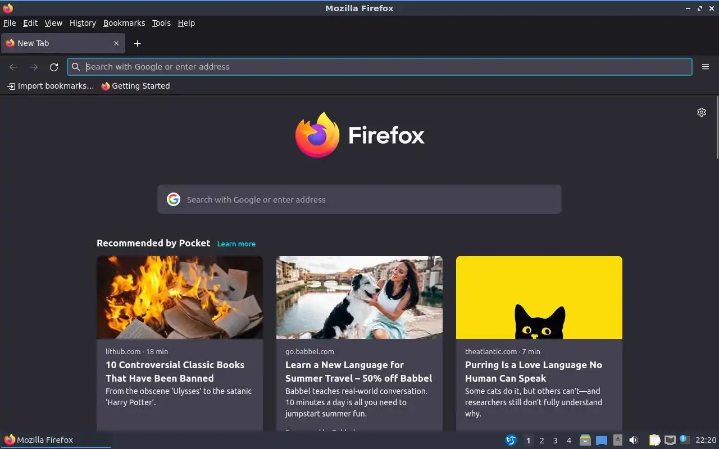
Task: Open Purring Is a Love Language headline
Action: coord(534,372)
